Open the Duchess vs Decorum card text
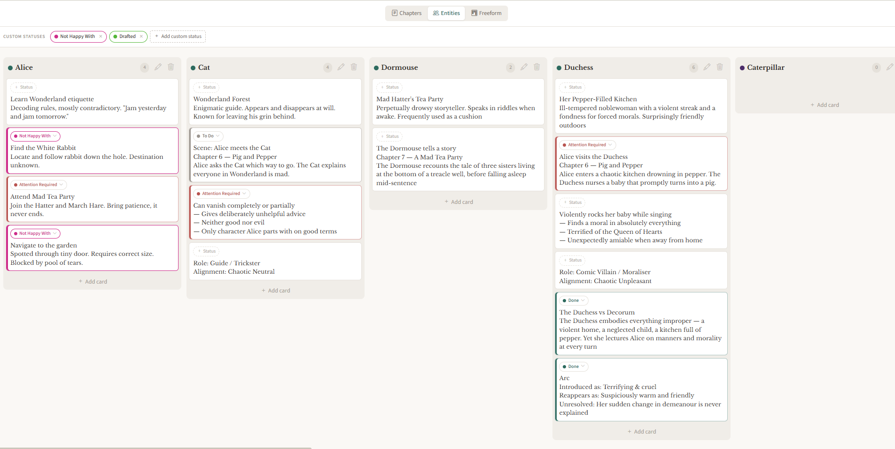 (x=640, y=329)
